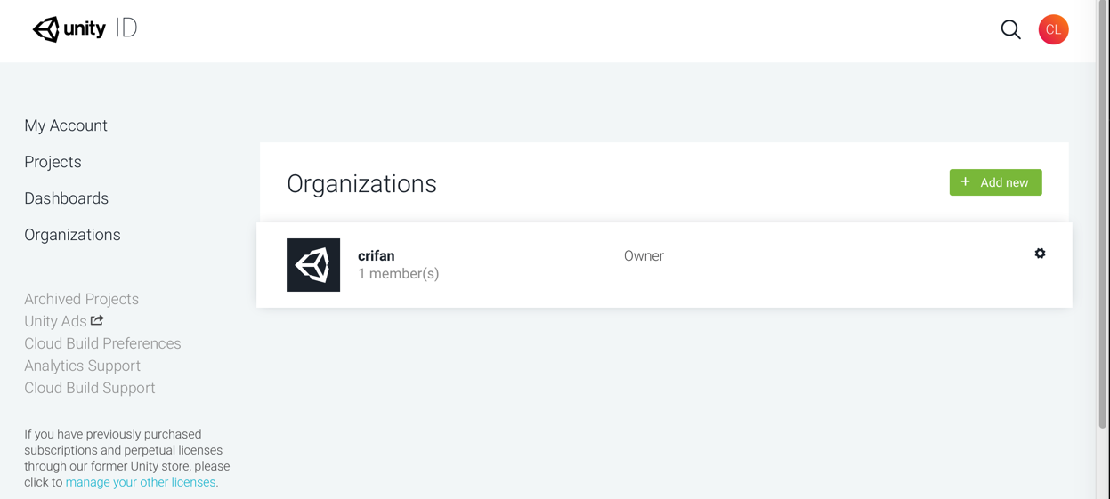Click the Add new organization button
The image size is (1110, 499).
click(995, 182)
